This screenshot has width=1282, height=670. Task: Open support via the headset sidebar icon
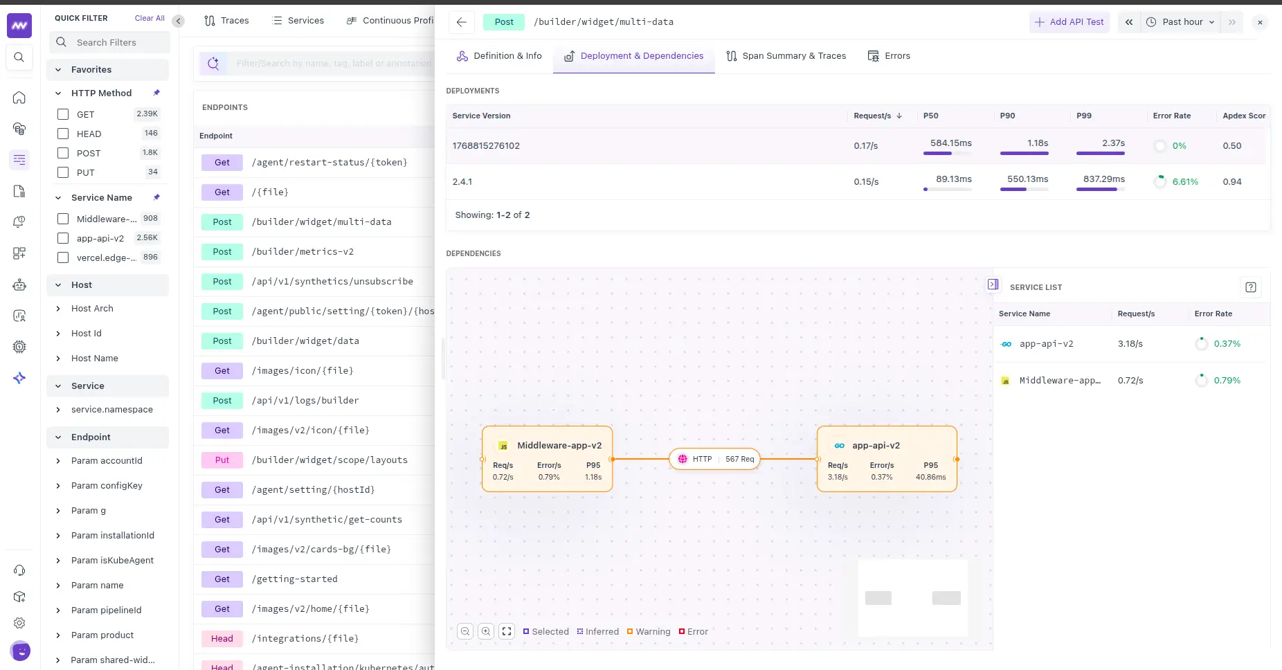(19, 570)
